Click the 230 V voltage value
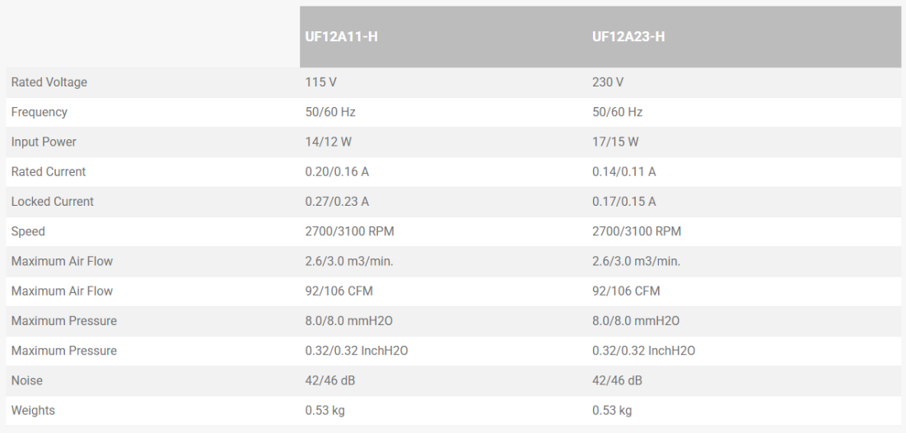Screen dimensions: 906x433 (x=608, y=82)
